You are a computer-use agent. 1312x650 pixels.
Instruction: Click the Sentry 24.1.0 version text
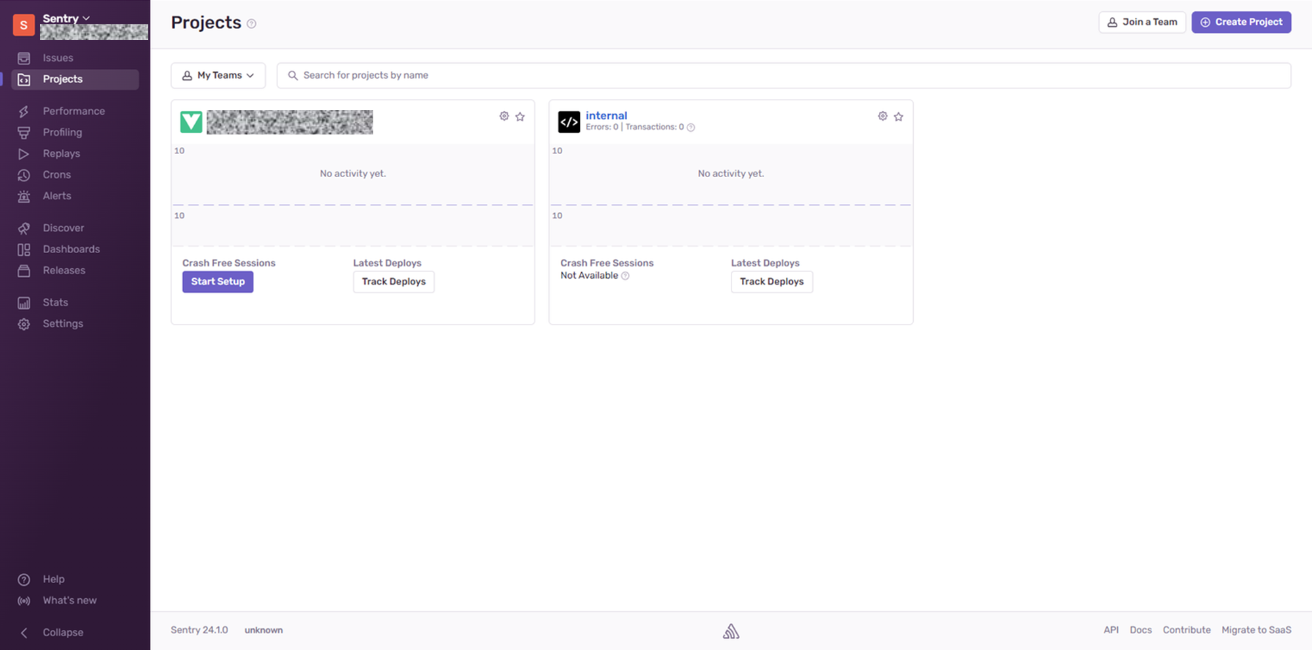(x=199, y=630)
